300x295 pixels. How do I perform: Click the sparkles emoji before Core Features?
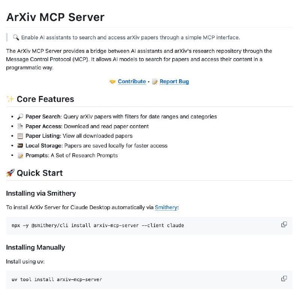[x=10, y=99]
